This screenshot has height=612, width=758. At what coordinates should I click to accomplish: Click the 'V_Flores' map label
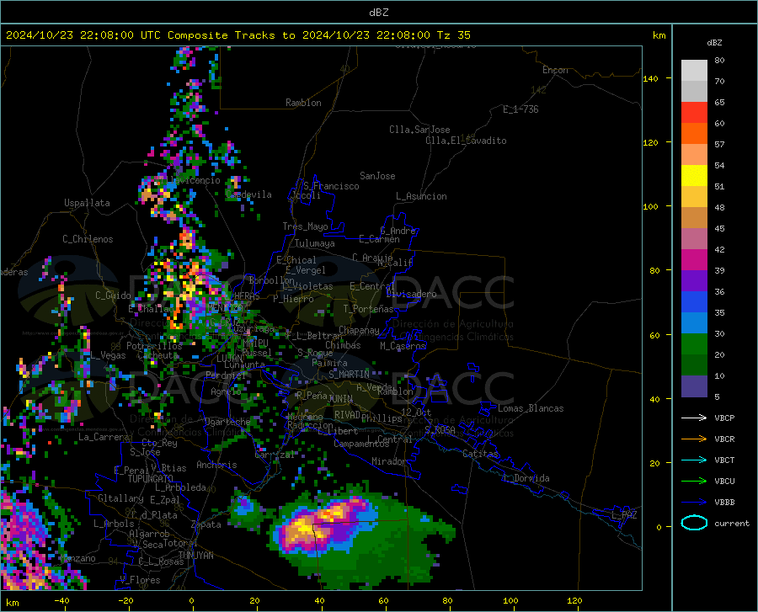tap(140, 580)
